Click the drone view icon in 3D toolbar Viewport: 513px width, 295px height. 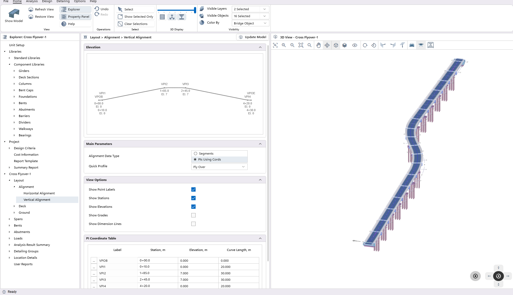[421, 45]
